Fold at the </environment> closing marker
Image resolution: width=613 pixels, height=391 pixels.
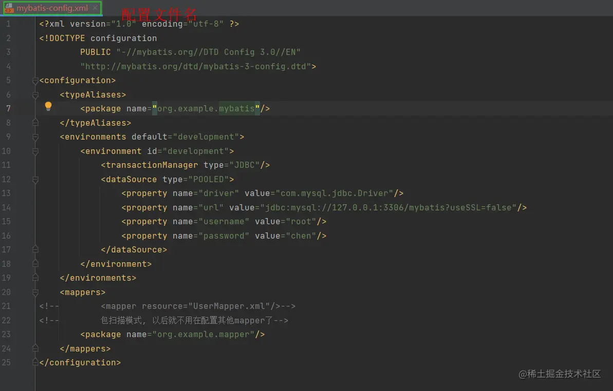35,264
